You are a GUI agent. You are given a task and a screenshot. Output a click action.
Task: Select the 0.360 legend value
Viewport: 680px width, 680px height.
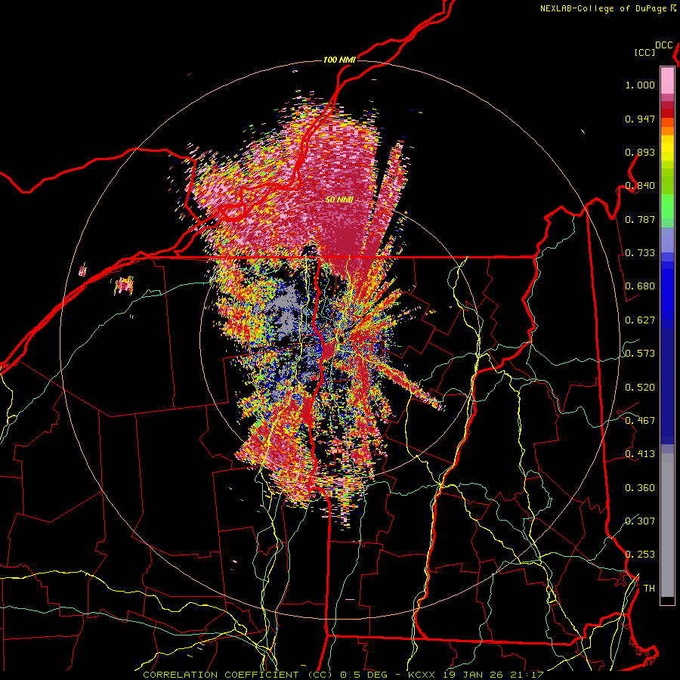(640, 488)
